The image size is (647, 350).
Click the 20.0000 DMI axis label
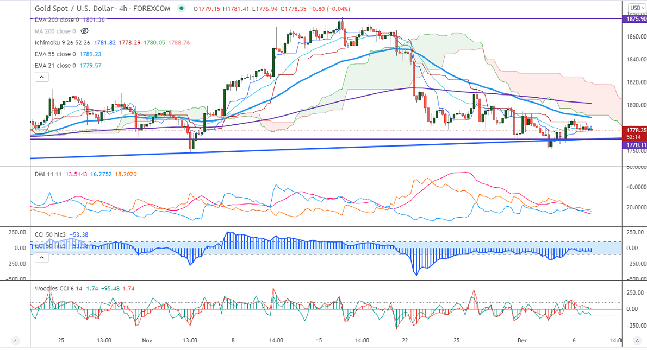pos(636,207)
